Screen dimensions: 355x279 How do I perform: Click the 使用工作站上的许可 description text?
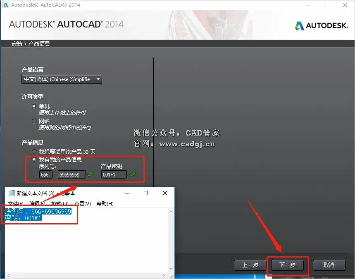tap(62, 112)
